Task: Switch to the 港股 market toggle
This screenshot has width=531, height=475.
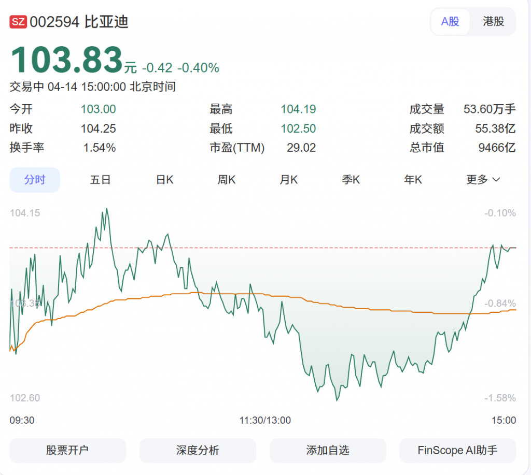Action: (x=493, y=22)
